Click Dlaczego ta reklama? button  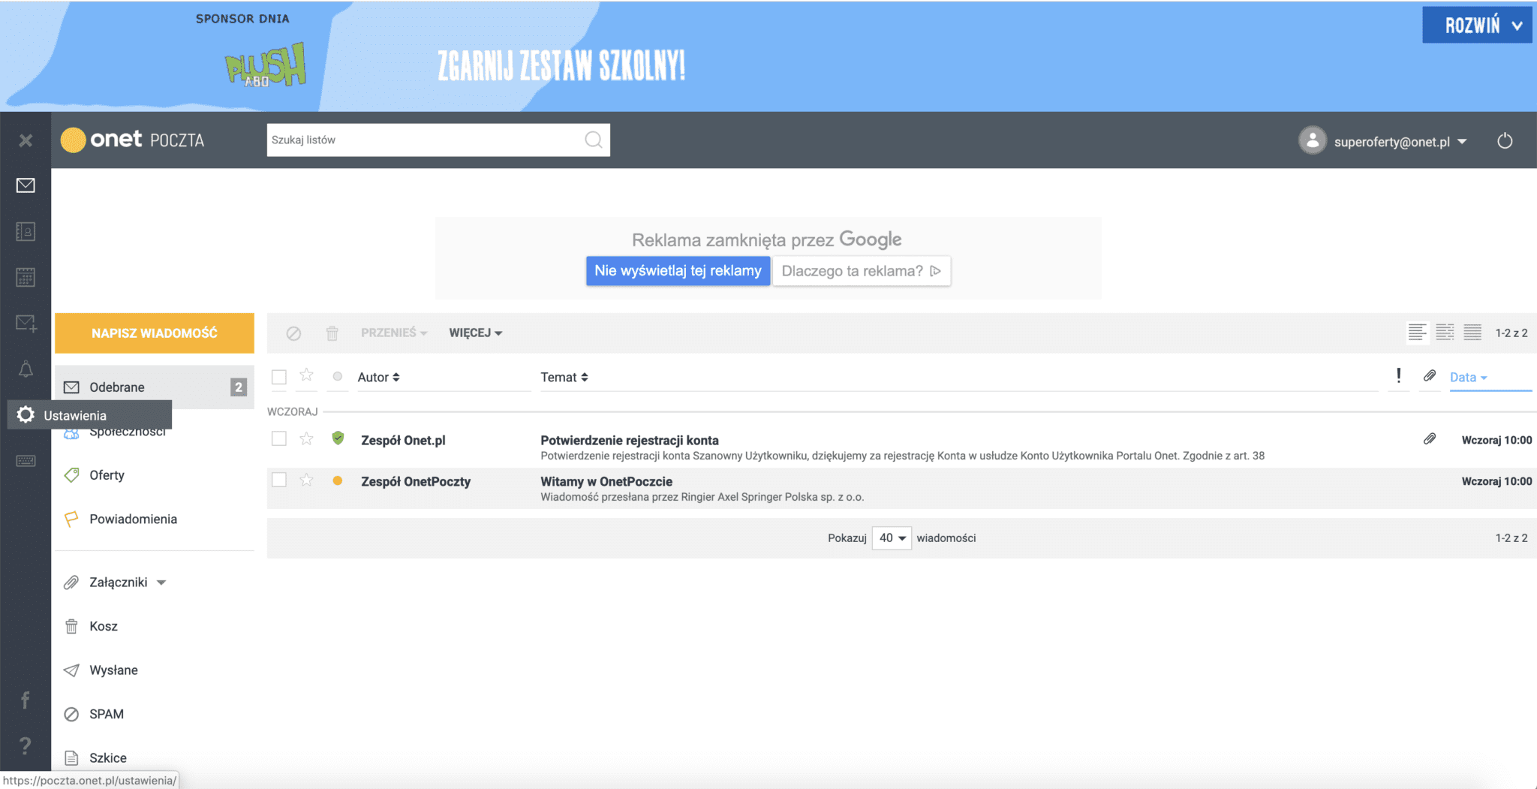862,271
